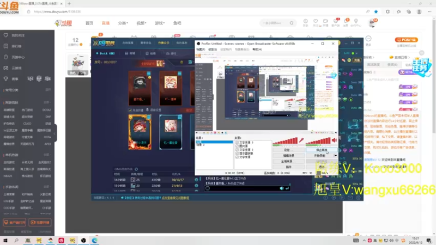Open the 消息 bell icon in header

point(346,21)
